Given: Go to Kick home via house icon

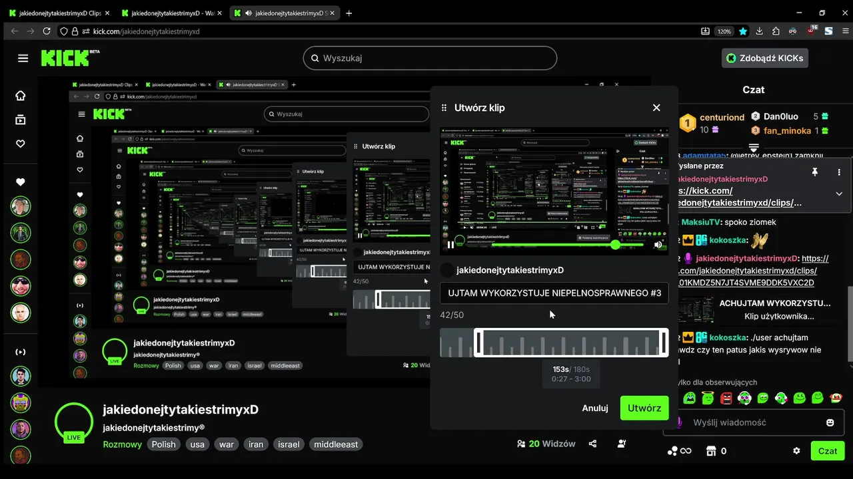Looking at the screenshot, I should point(21,96).
